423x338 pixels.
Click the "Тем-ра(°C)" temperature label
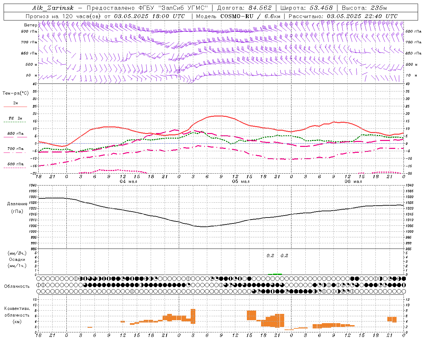[x=16, y=93]
